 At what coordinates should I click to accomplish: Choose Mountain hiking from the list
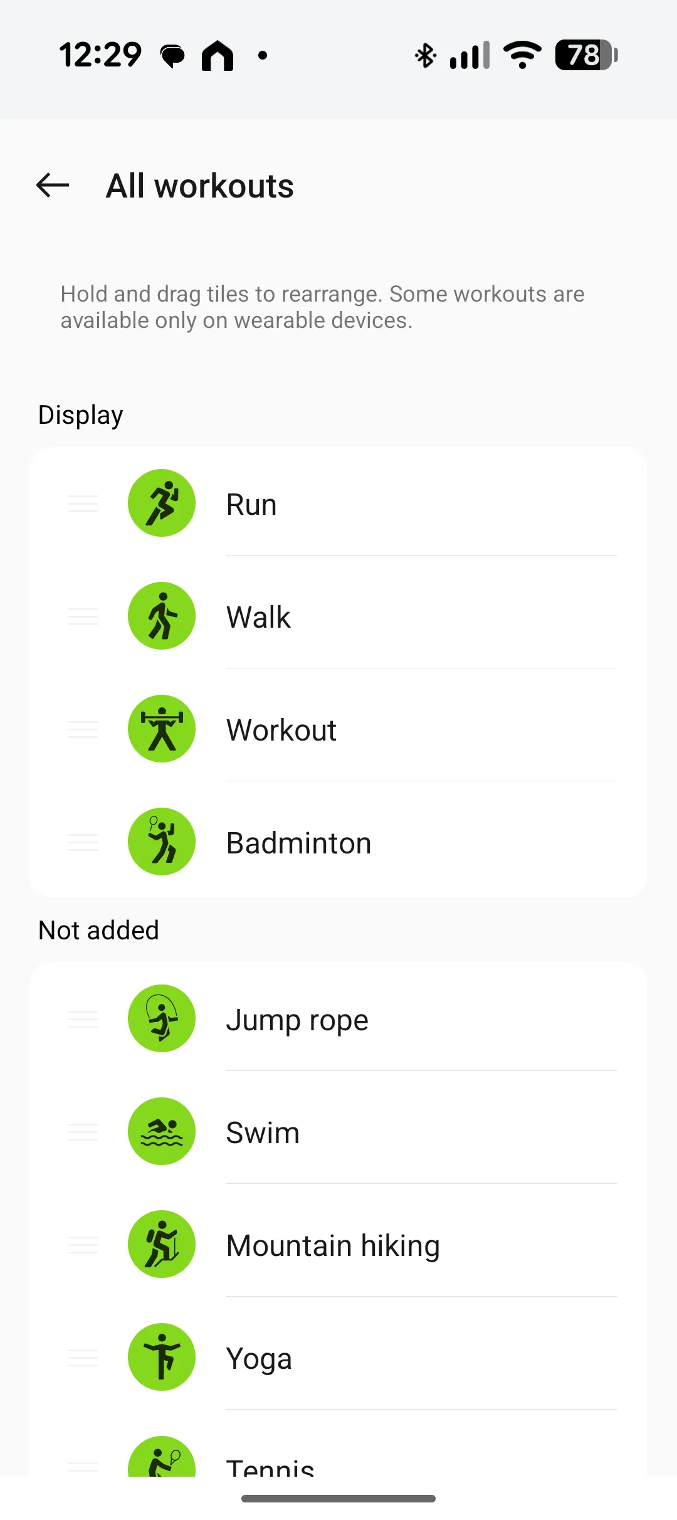(x=333, y=1245)
